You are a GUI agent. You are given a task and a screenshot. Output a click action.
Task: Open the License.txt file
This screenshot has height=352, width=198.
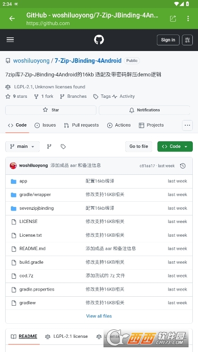tap(31, 235)
